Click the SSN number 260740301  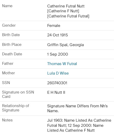point(57,83)
